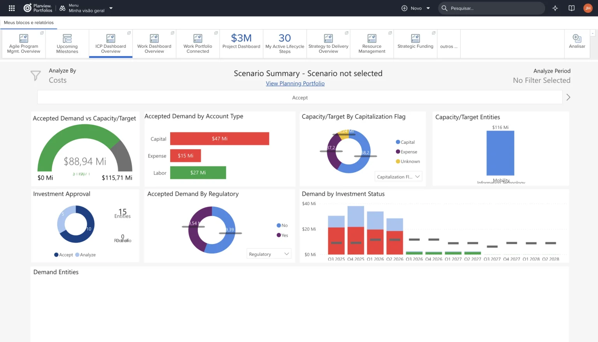The width and height of the screenshot is (598, 342).
Task: Open Strategy to Delivery Overview tile
Action: click(329, 44)
